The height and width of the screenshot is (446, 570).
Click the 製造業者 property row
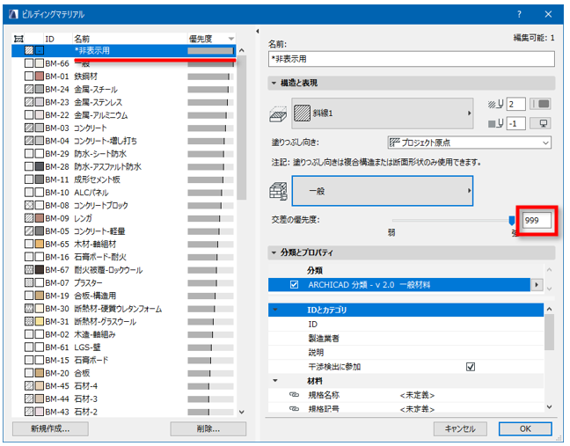[x=406, y=338]
